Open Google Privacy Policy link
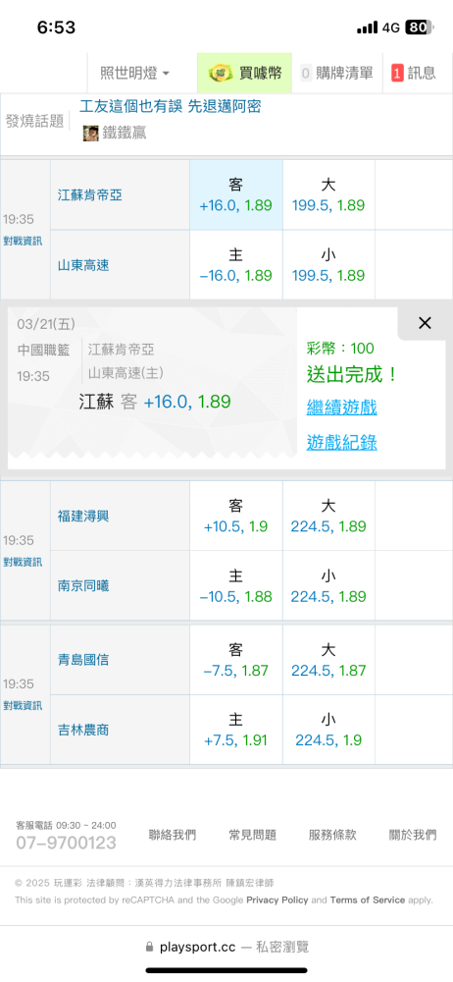This screenshot has height=982, width=453. click(x=277, y=900)
